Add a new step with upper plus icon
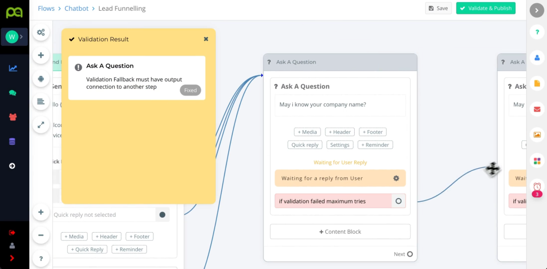This screenshot has width=547, height=269. pos(41,55)
